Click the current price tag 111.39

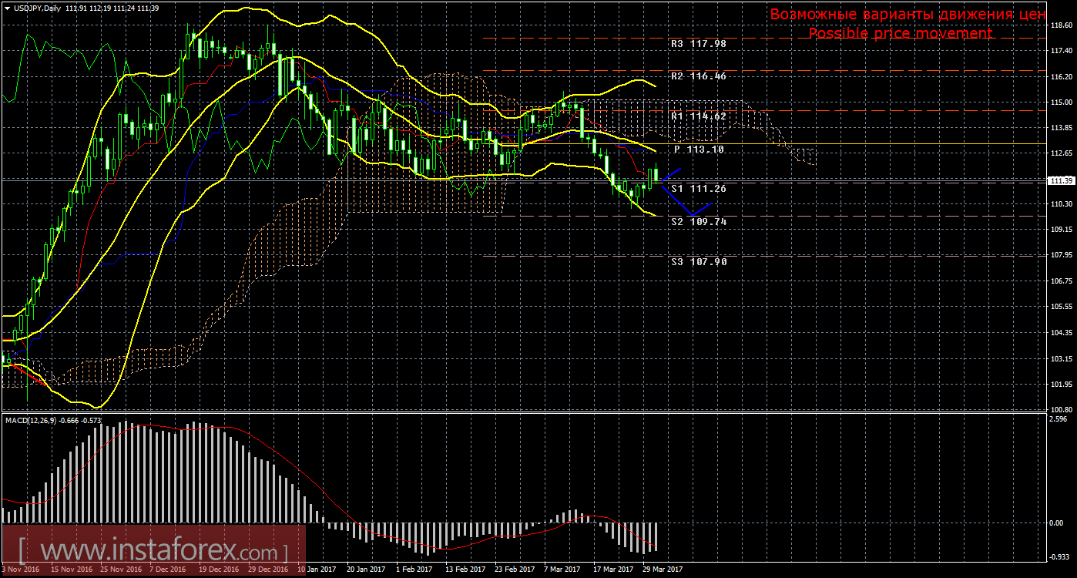click(1062, 180)
